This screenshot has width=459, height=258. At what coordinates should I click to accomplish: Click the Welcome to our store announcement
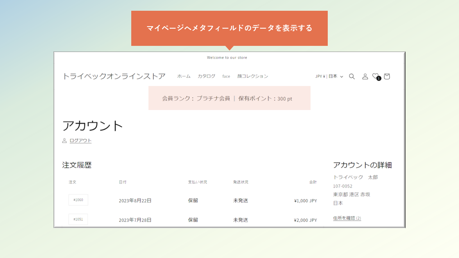227,58
